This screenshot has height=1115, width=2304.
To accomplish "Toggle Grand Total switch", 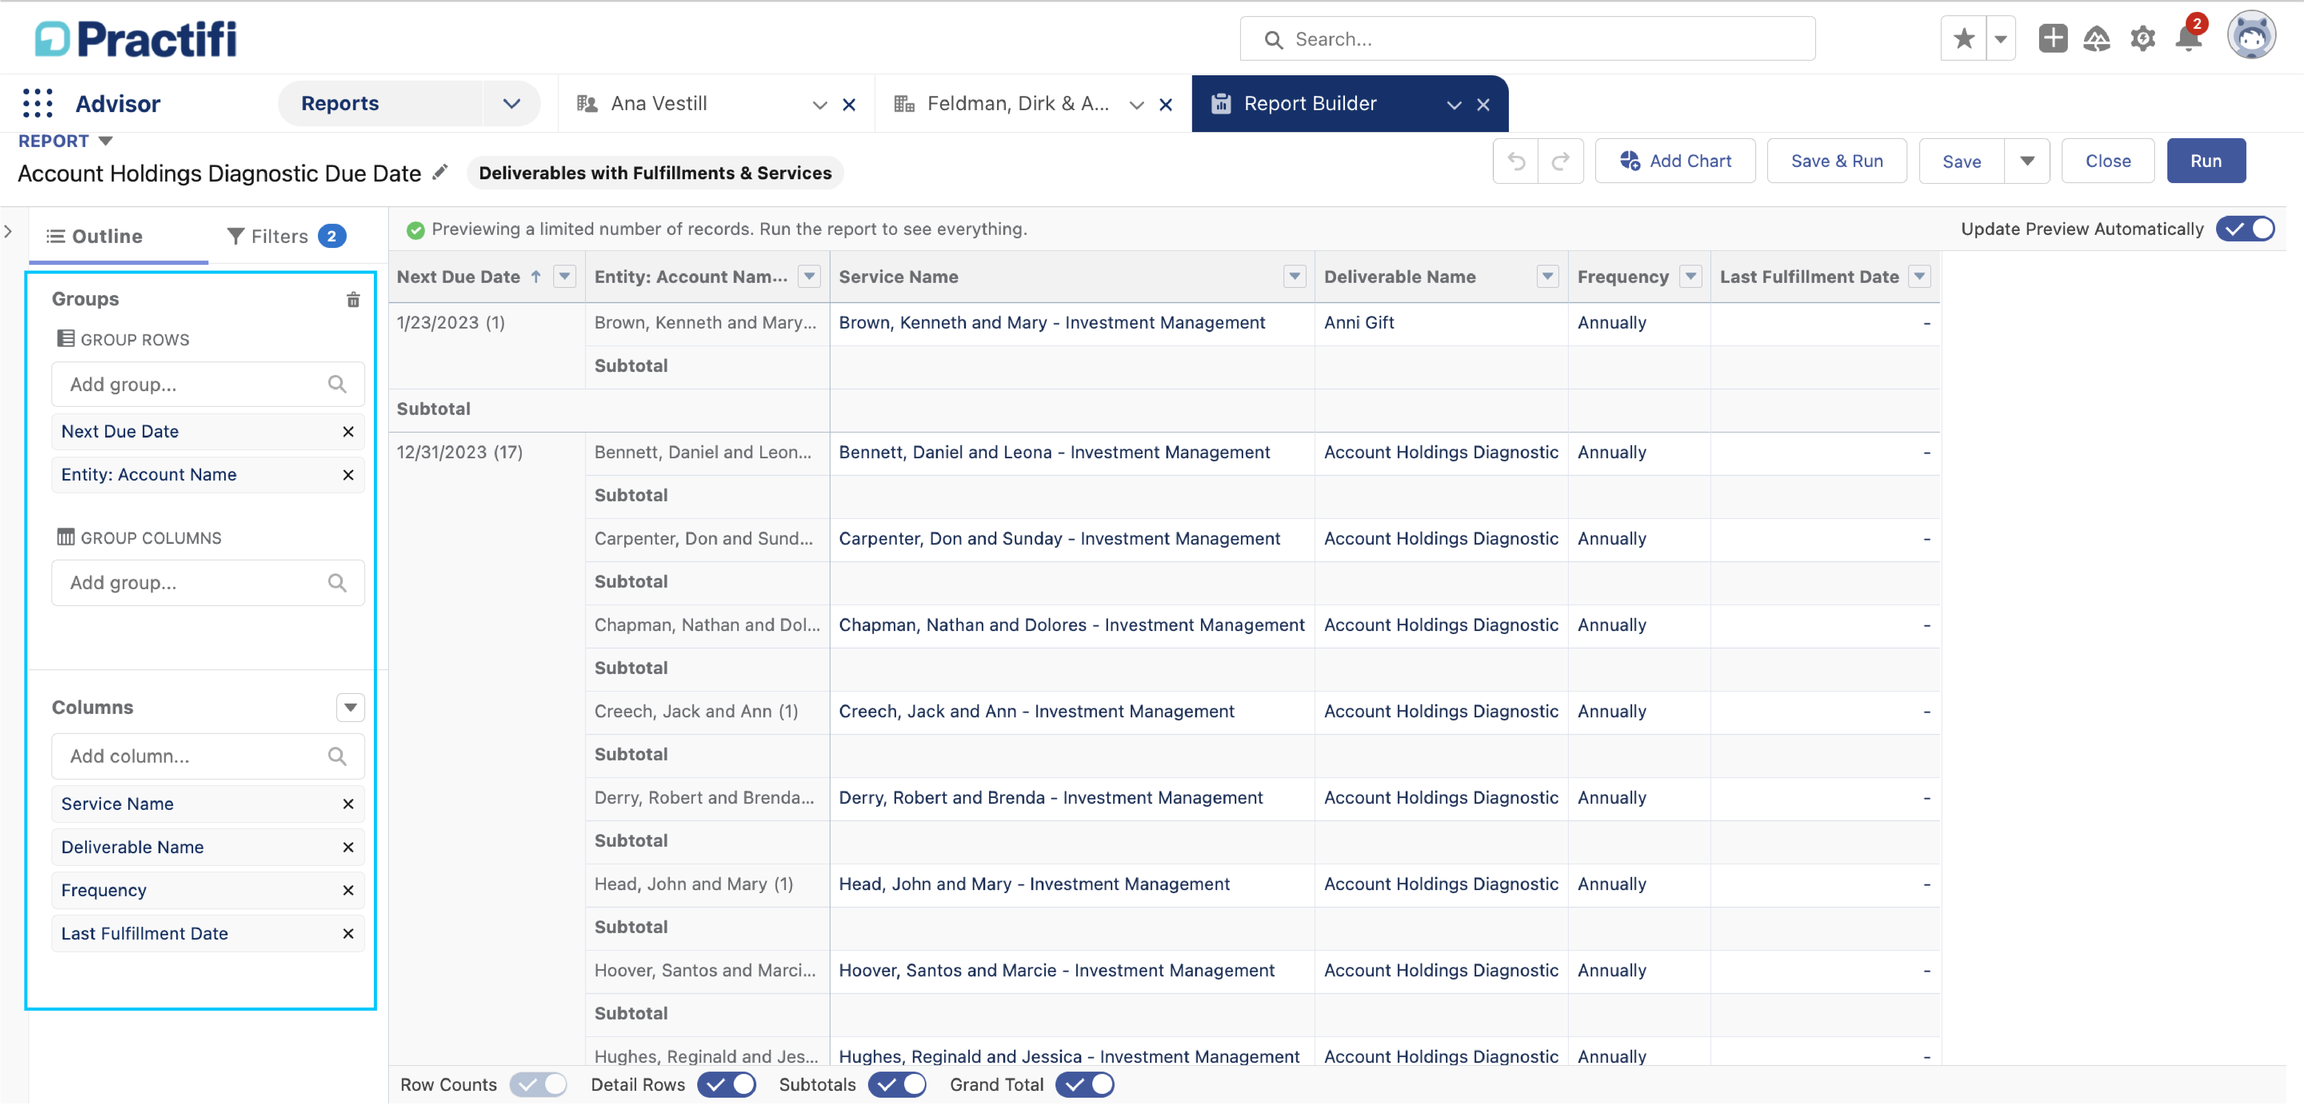I will coord(1085,1085).
